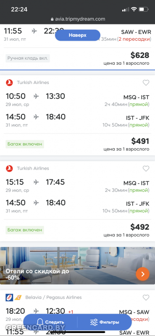Tap the avia.tripmydream.com address bar

click(x=78, y=19)
